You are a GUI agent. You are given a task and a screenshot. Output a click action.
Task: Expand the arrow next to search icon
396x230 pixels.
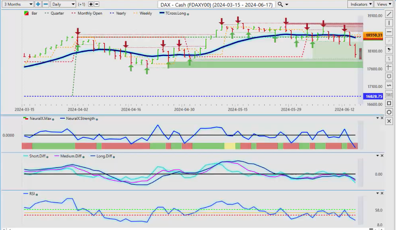pos(286,4)
